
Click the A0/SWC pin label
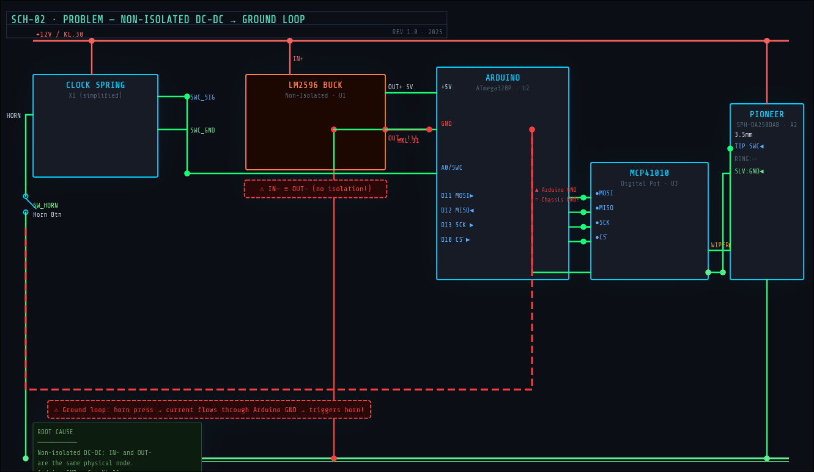point(451,168)
